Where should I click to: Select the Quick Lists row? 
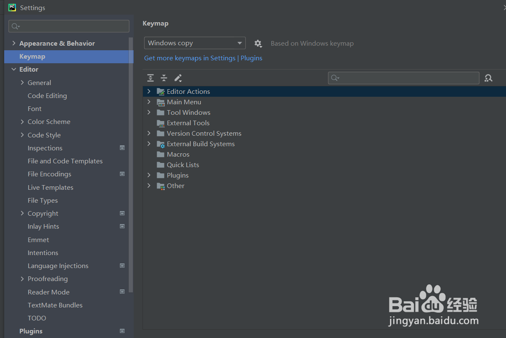coord(324,165)
